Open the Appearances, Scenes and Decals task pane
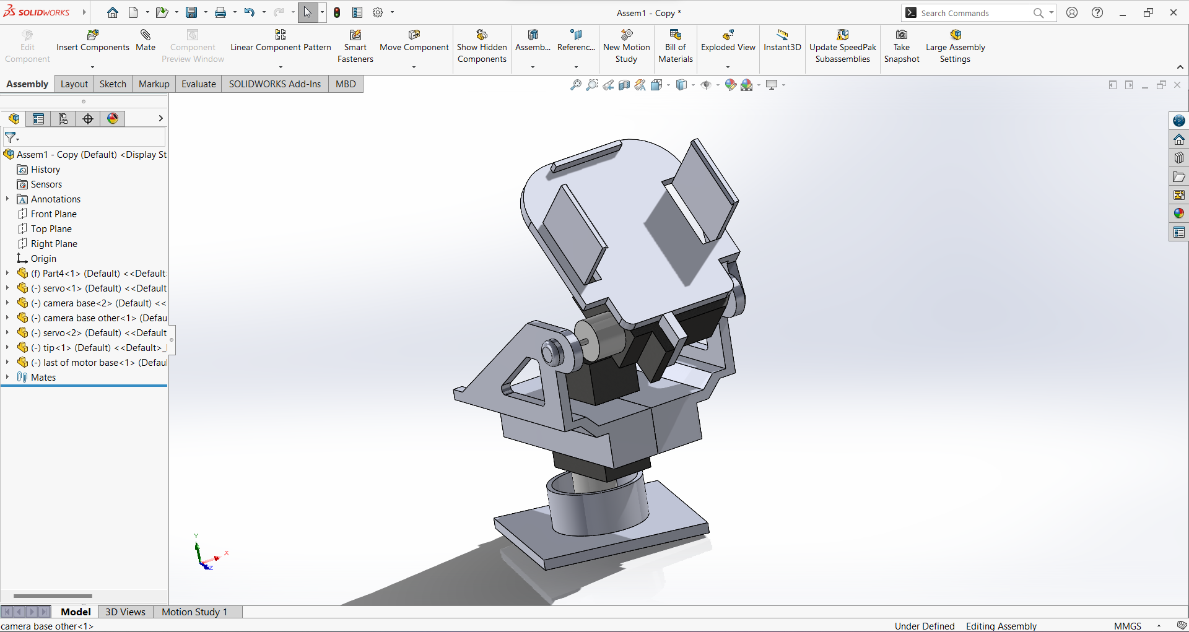 [x=1179, y=213]
